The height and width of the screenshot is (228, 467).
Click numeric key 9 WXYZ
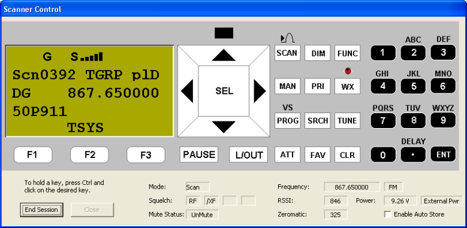coord(443,120)
